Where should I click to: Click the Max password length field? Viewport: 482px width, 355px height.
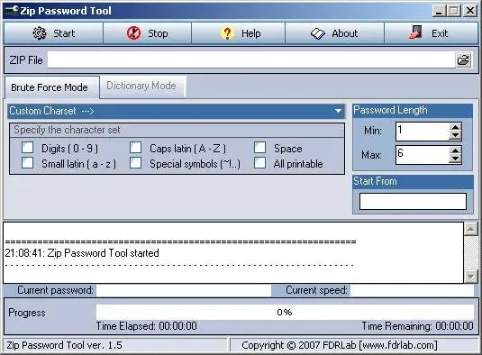coord(423,155)
